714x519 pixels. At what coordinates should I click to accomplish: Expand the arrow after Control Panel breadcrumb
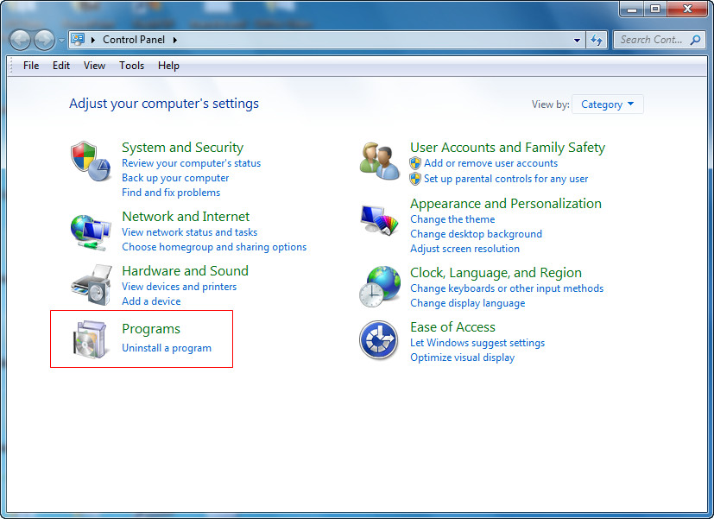coord(175,40)
